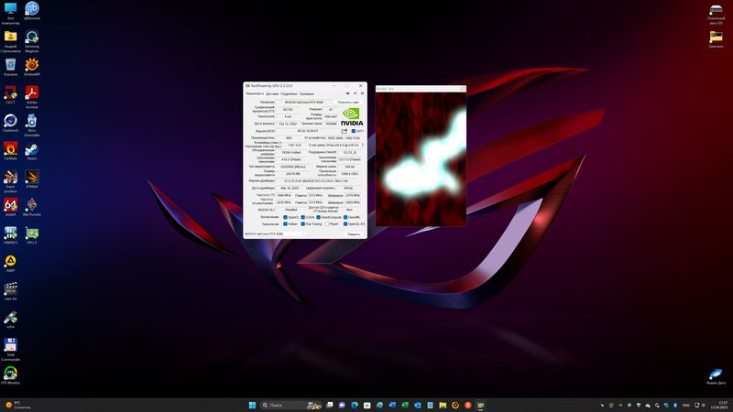Click the NVIDIA logo in GPU-Z

click(352, 117)
